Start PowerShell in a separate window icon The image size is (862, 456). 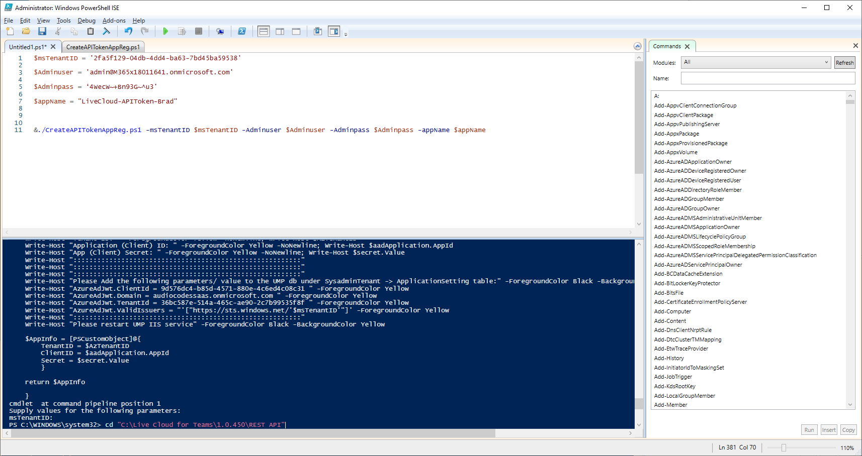(242, 31)
